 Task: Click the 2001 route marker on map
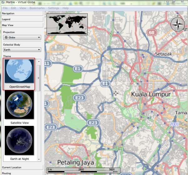click(175, 124)
